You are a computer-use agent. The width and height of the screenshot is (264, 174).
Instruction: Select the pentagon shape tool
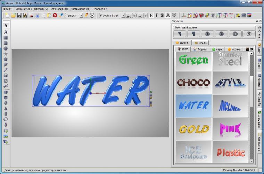click(6, 59)
